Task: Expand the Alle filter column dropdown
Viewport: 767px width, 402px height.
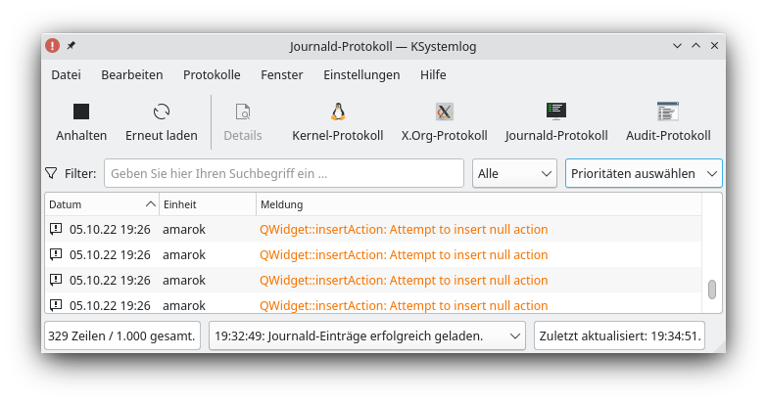Action: pyautogui.click(x=514, y=173)
